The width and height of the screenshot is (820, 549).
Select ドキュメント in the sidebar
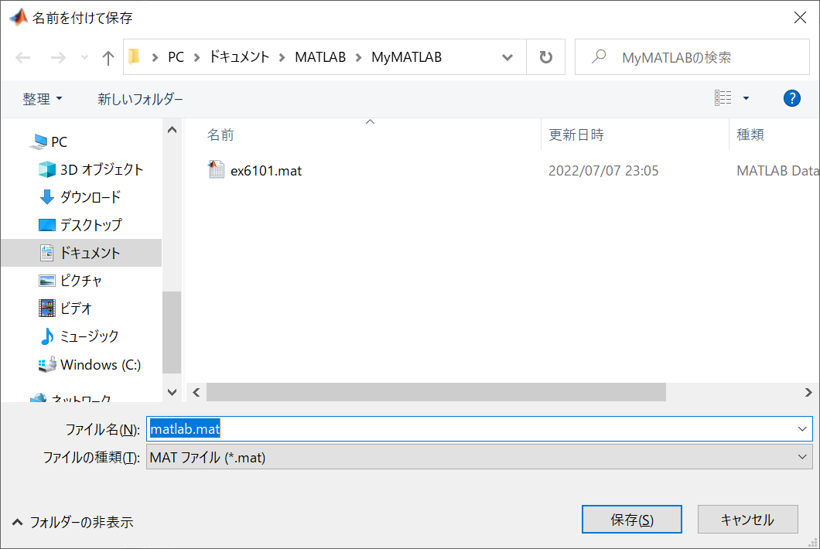(81, 253)
